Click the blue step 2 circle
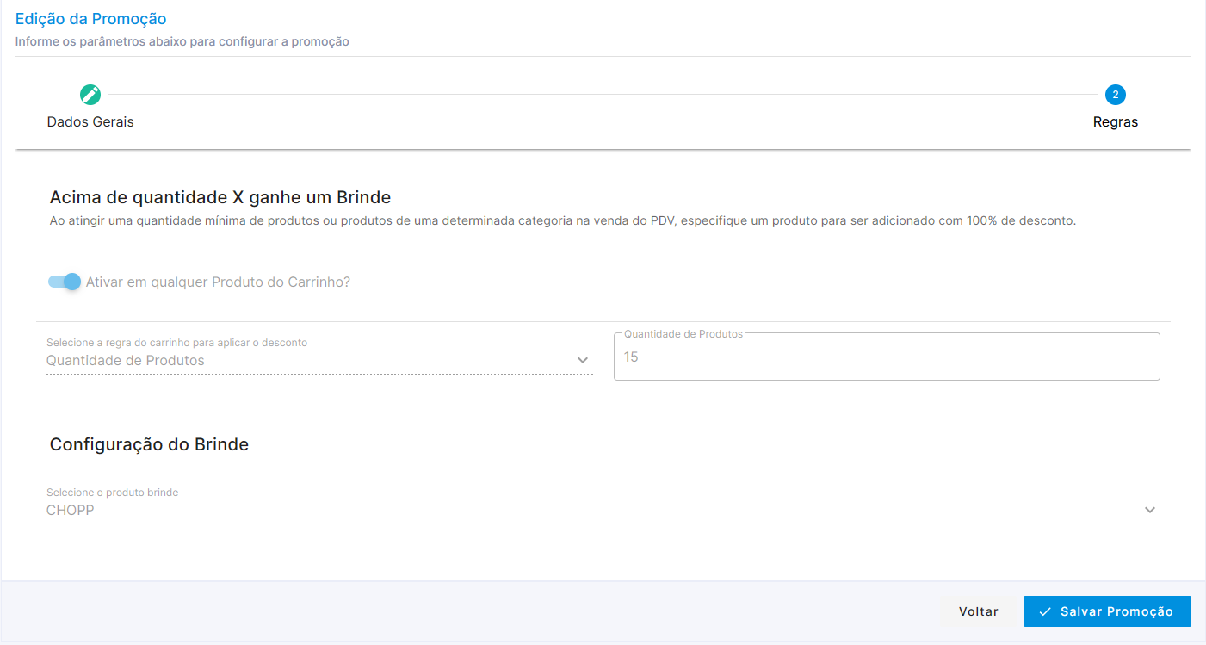 tap(1116, 95)
